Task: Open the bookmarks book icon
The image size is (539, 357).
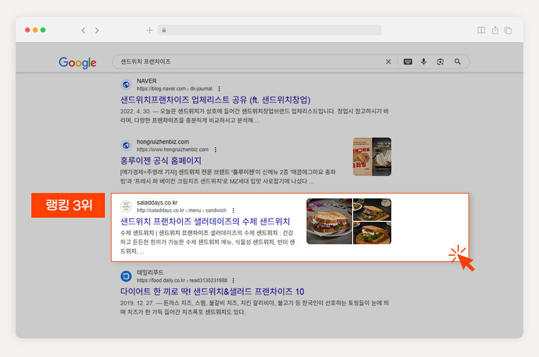Action: click(x=481, y=30)
